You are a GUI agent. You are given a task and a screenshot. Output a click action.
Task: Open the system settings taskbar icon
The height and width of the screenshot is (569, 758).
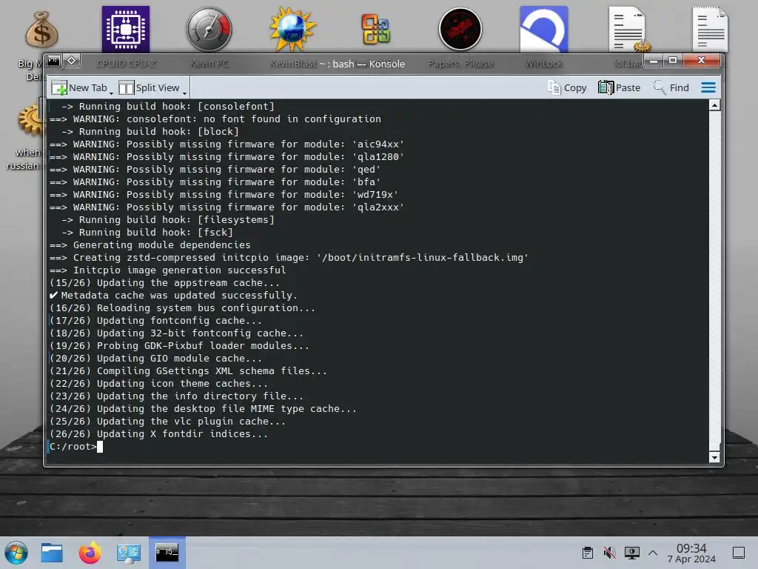(128, 553)
